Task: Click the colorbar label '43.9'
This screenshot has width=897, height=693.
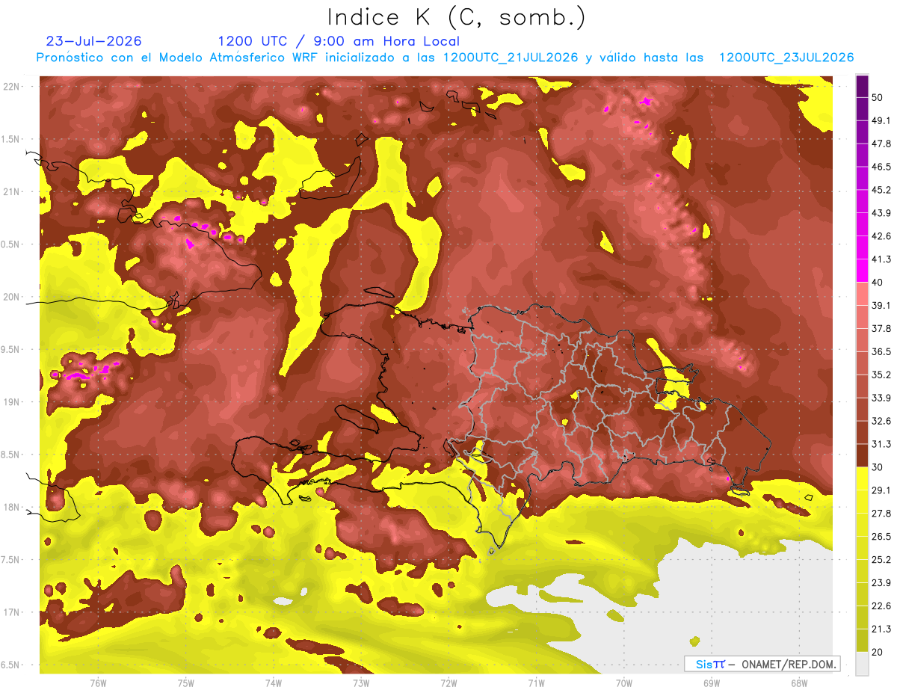Action: (x=881, y=213)
